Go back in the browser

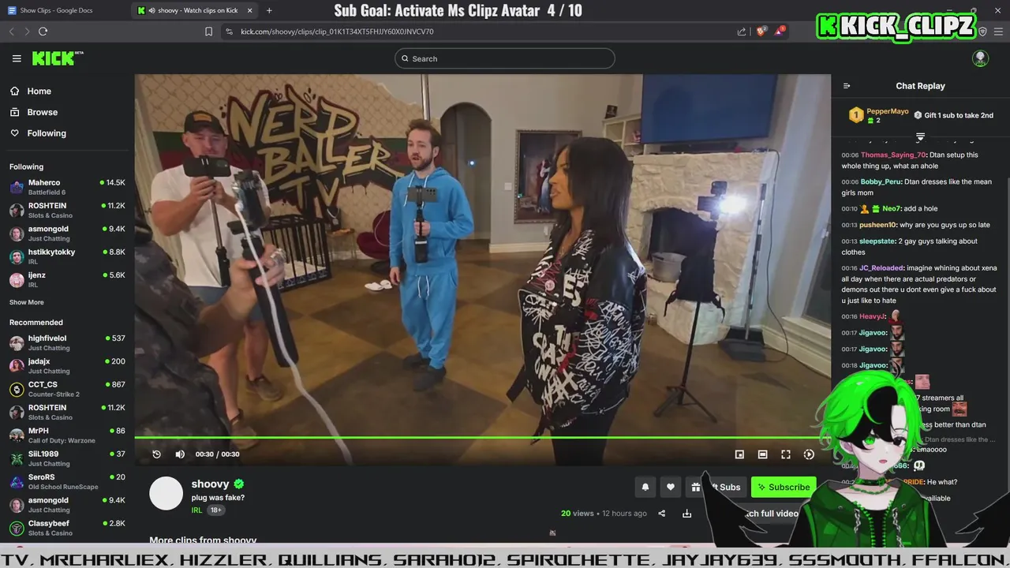(12, 32)
